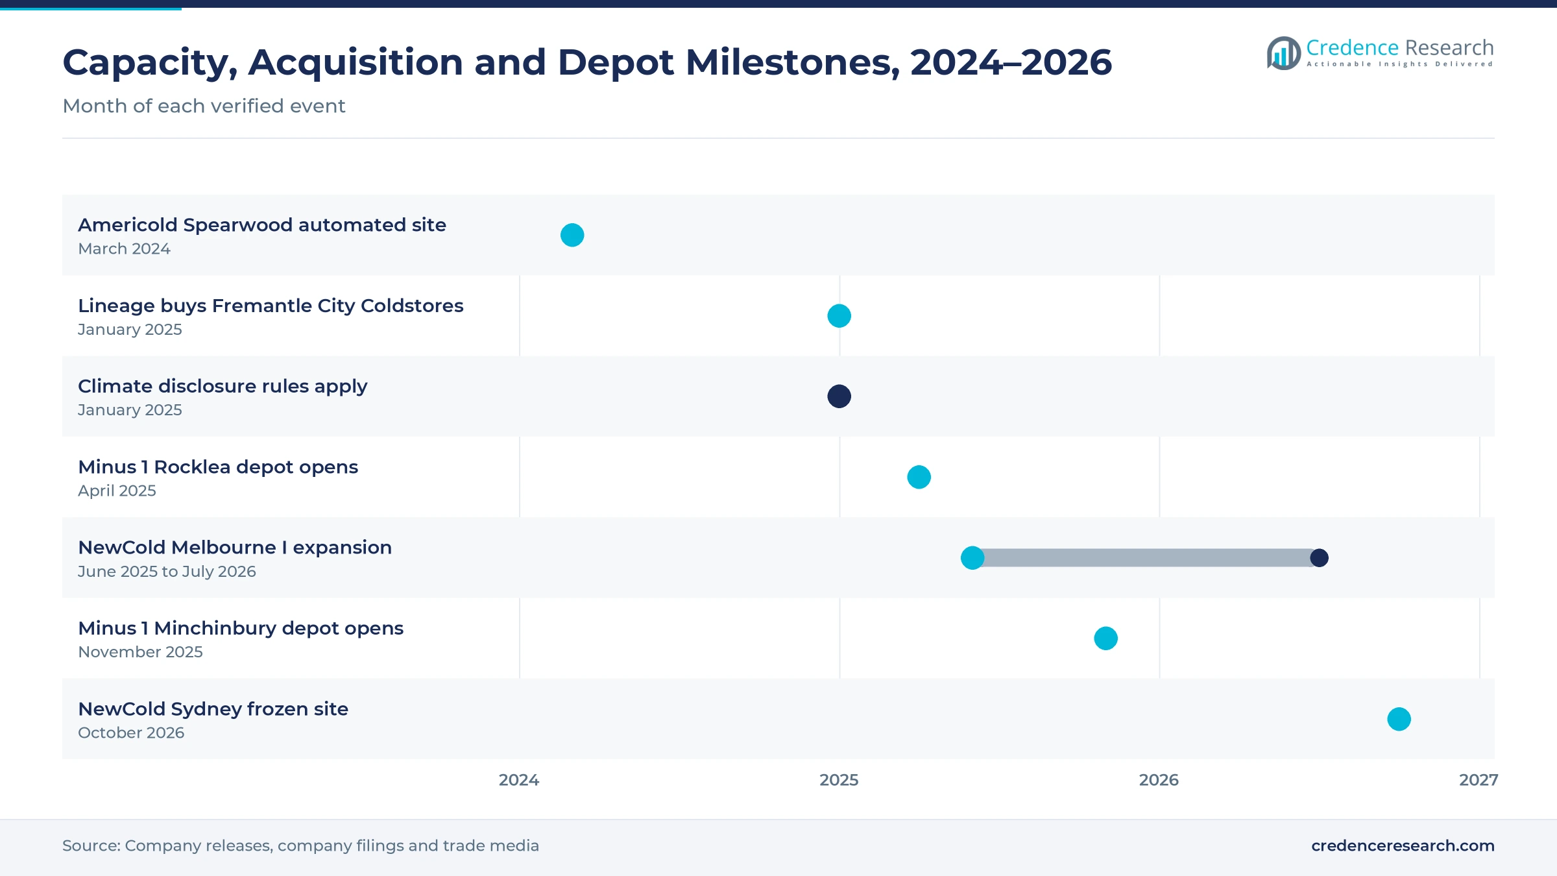Select the 'October 2026' date text
This screenshot has width=1557, height=876.
point(131,733)
